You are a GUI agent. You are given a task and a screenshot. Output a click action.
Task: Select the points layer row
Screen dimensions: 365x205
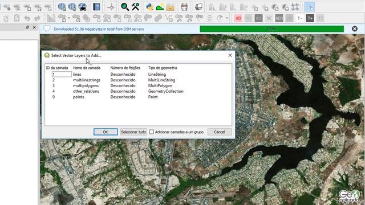tap(138, 97)
